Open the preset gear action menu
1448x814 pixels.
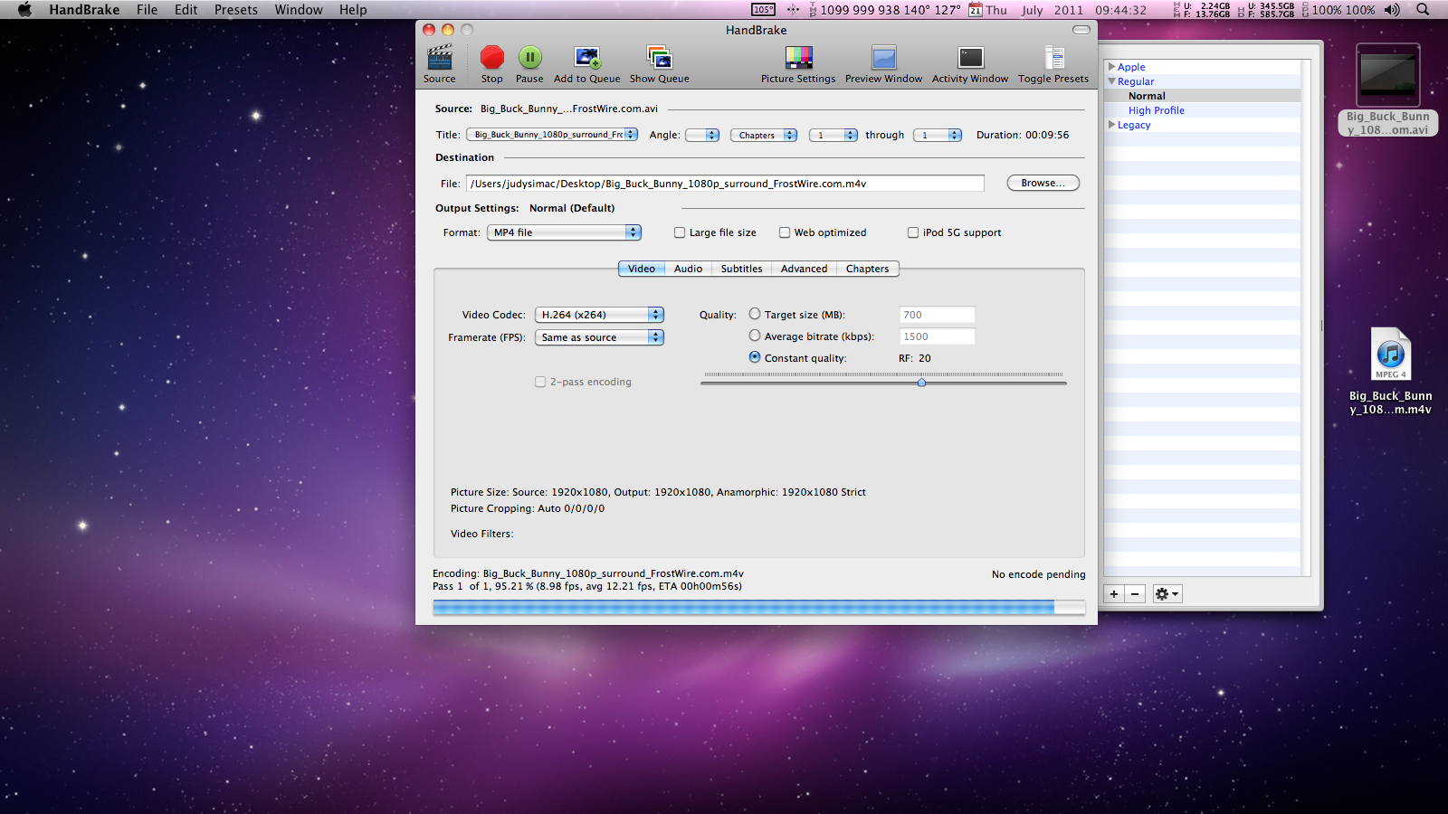click(x=1167, y=594)
